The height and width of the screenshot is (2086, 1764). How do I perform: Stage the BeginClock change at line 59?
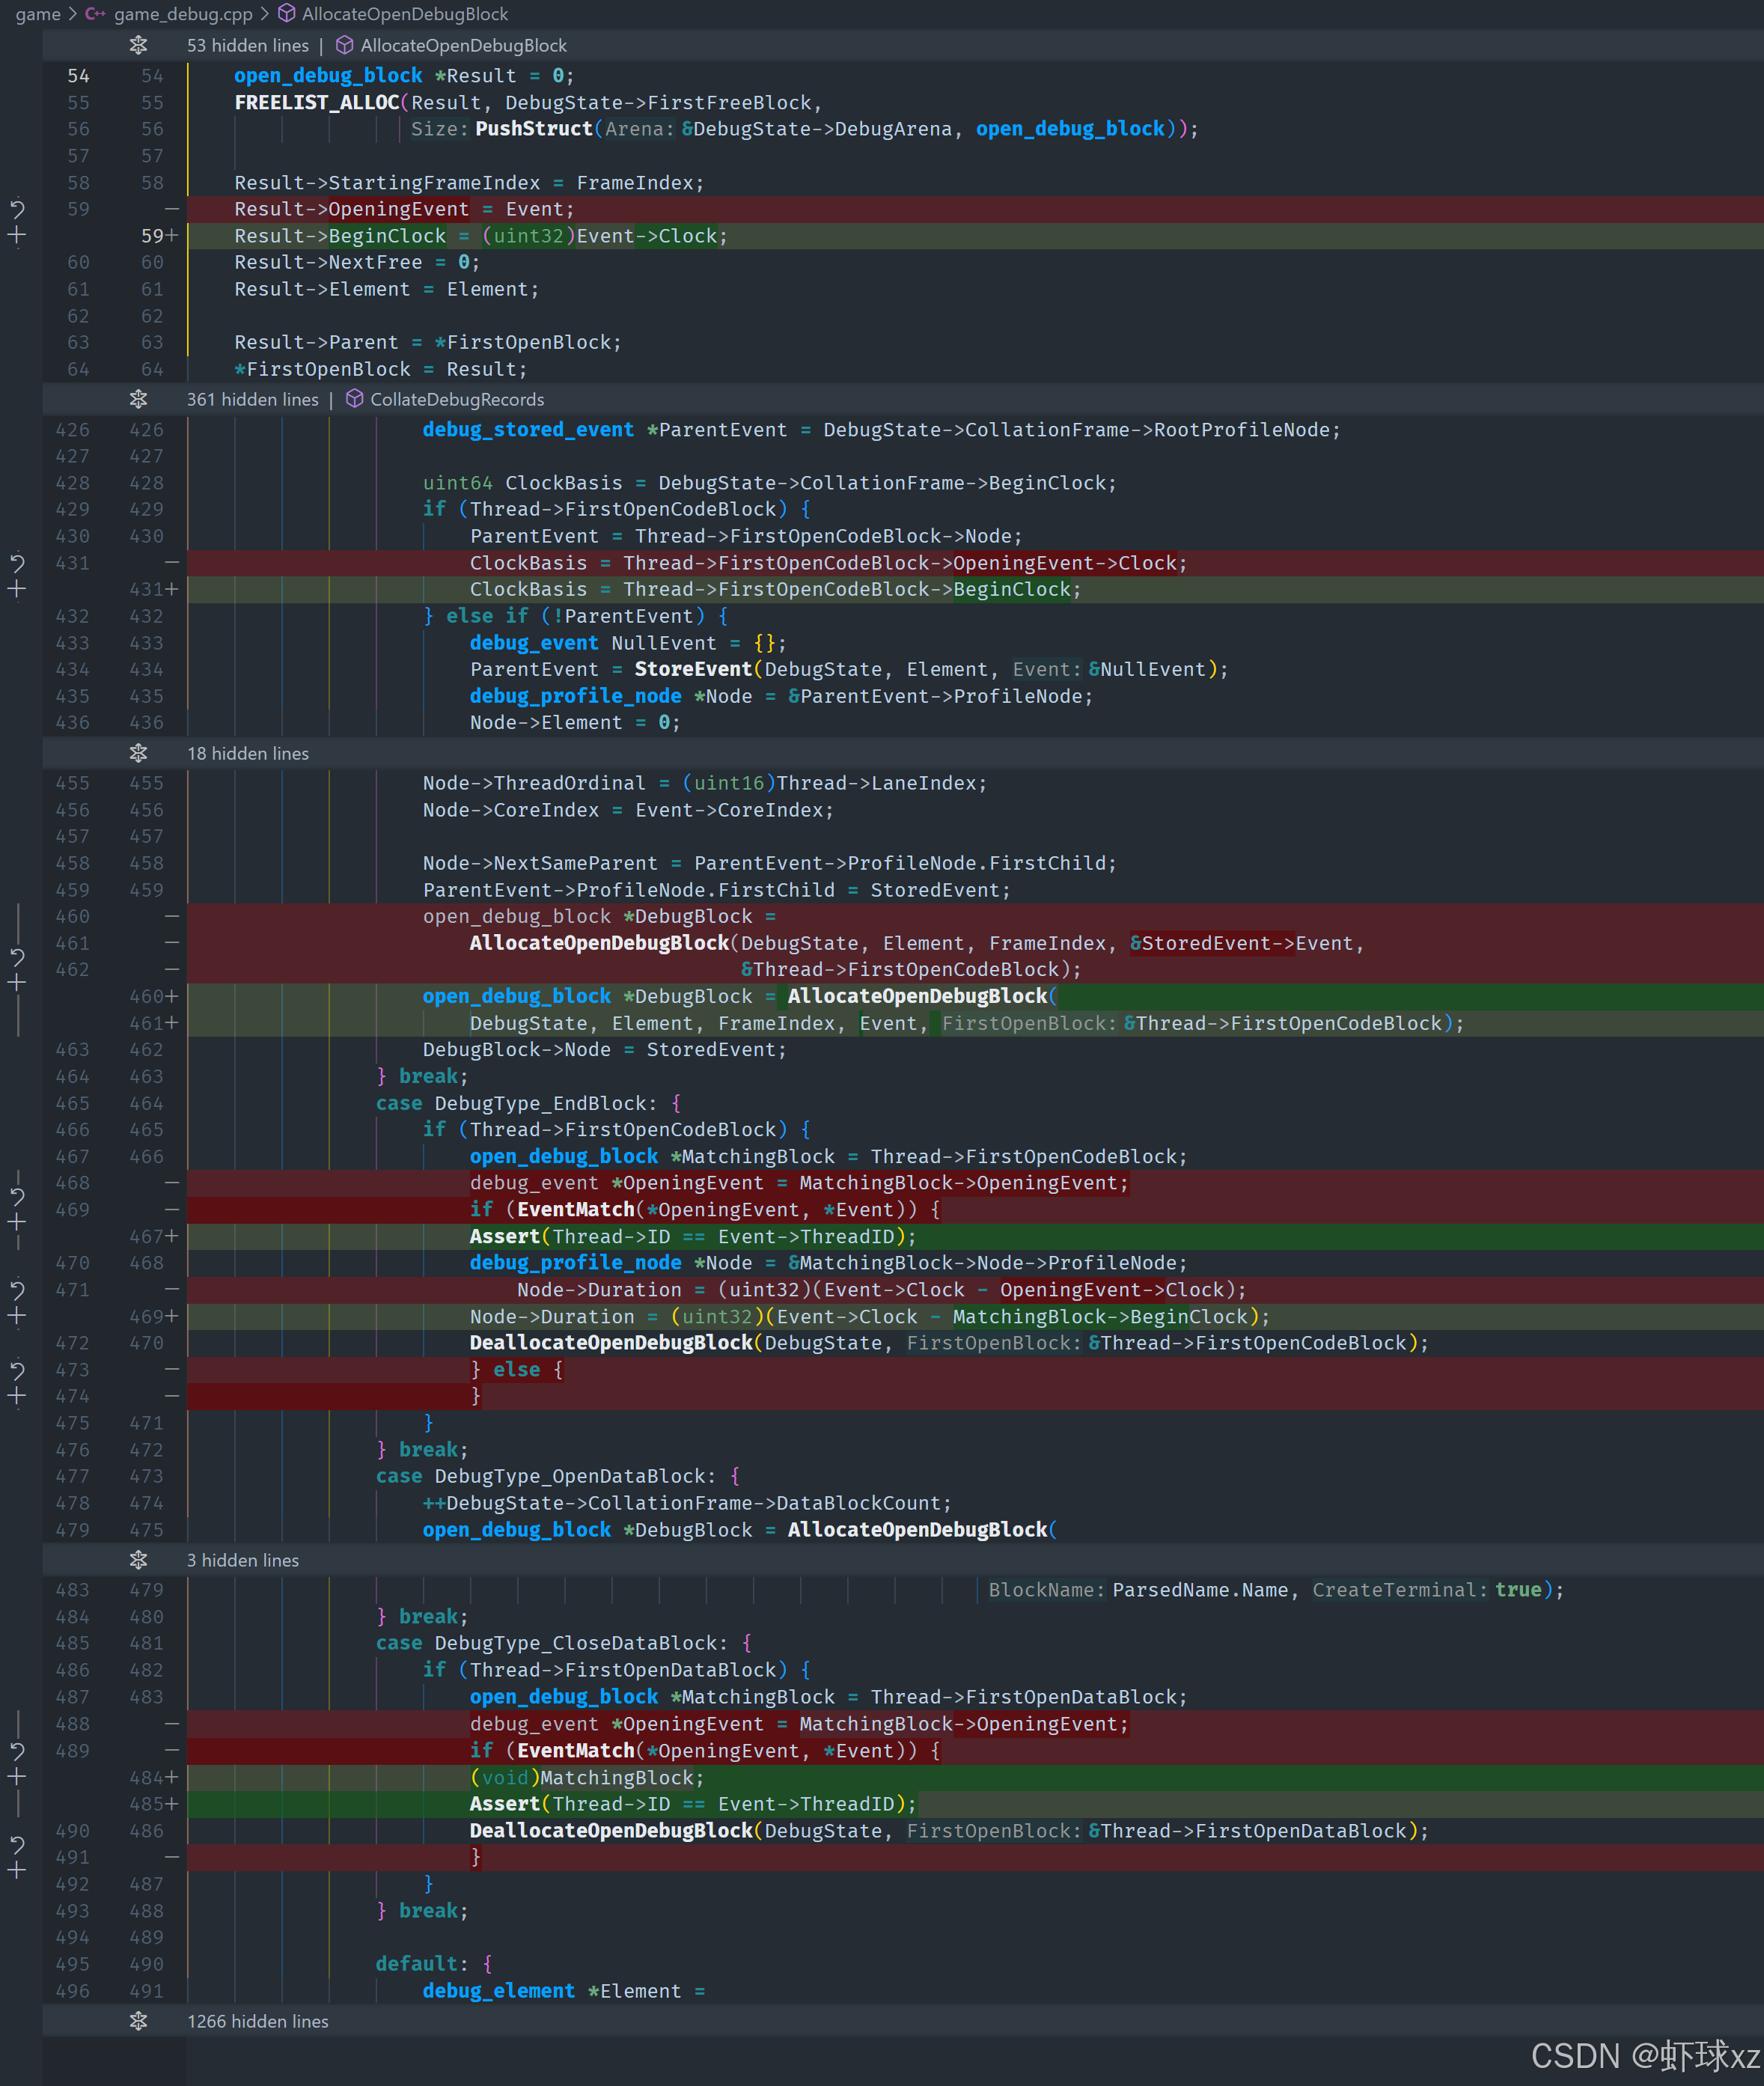pyautogui.click(x=17, y=236)
